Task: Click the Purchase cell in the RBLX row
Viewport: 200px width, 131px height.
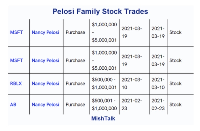Action: coord(75,84)
